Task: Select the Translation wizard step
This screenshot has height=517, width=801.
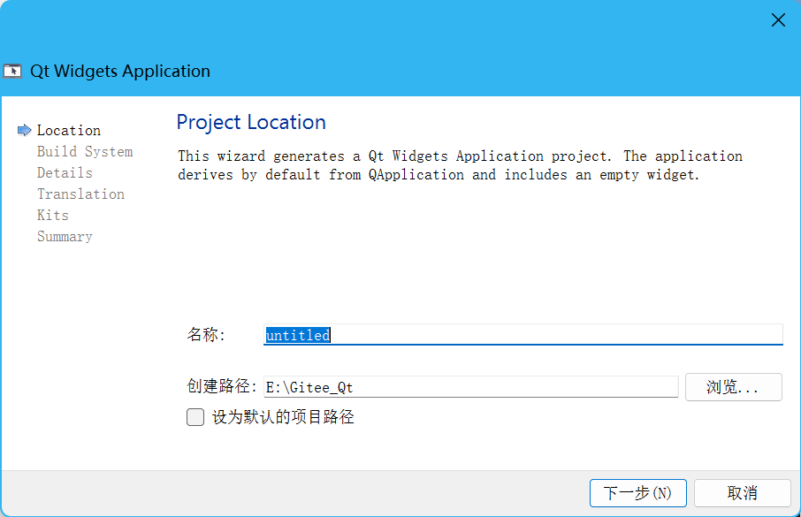Action: coord(80,194)
